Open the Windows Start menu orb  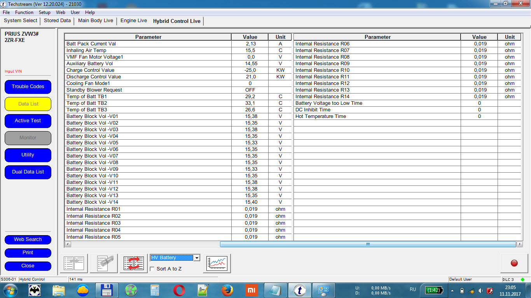click(x=10, y=290)
